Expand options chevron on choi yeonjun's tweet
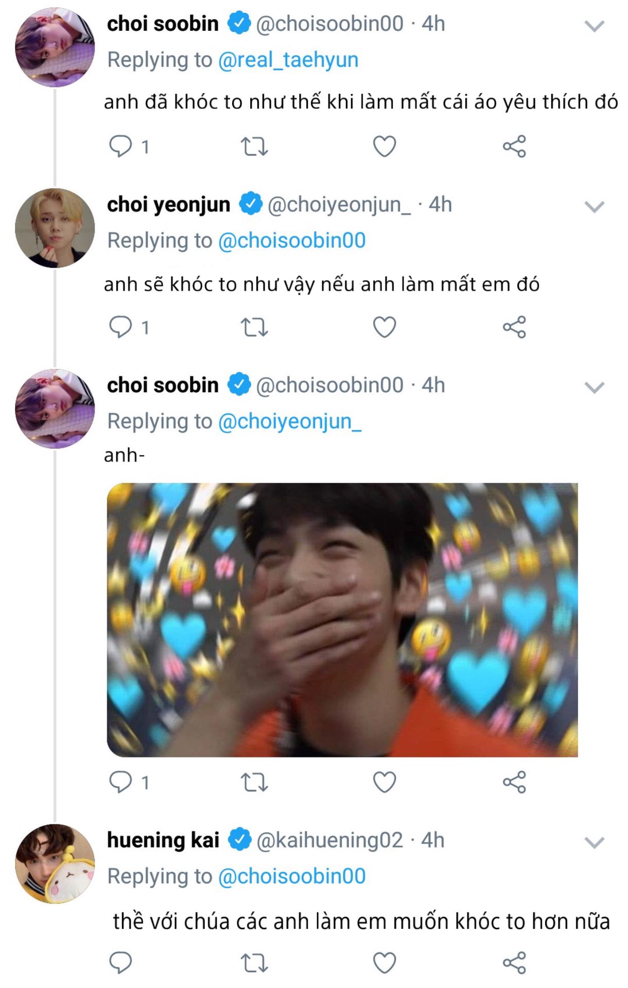 pos(595,206)
